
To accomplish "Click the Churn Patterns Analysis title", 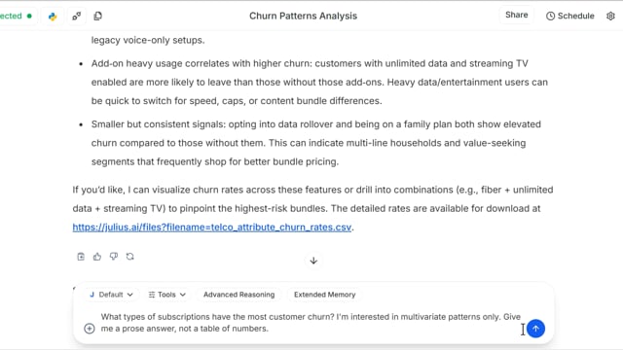I will [x=303, y=16].
